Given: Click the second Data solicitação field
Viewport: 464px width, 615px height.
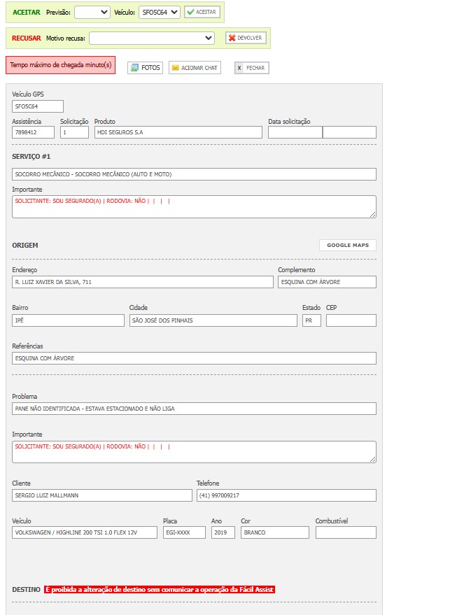Looking at the screenshot, I should click(x=349, y=132).
